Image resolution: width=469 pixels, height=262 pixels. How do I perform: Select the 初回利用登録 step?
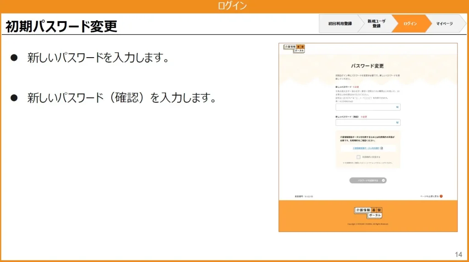click(x=340, y=24)
